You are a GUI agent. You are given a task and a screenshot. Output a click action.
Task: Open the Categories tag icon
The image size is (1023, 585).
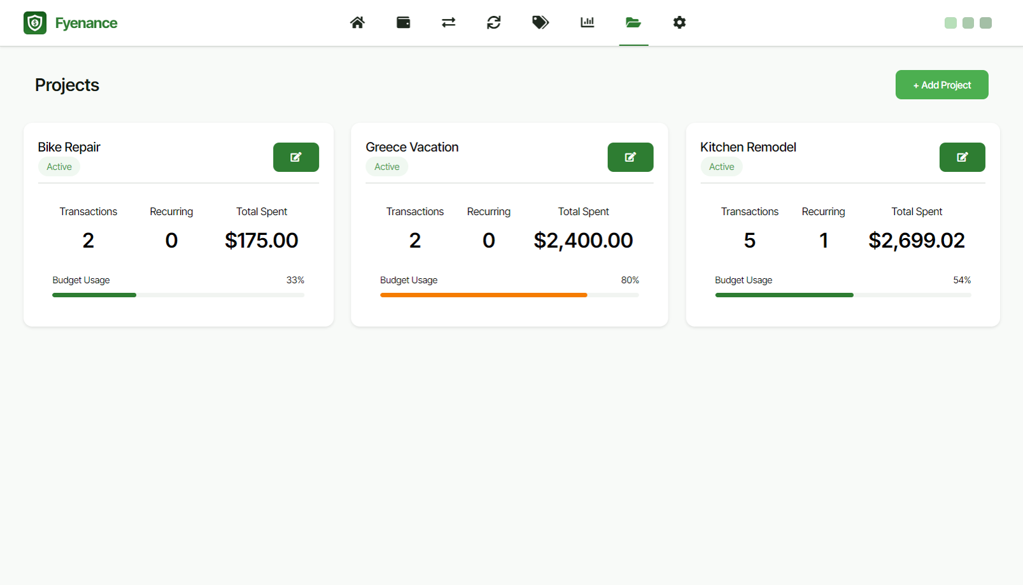tap(540, 22)
